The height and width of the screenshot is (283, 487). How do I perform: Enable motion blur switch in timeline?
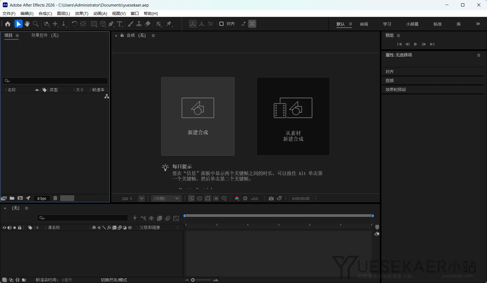click(168, 218)
